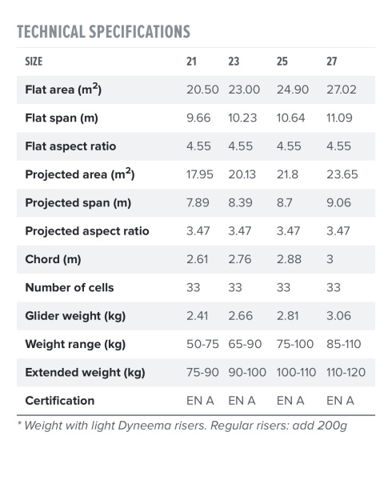The width and height of the screenshot is (392, 480).
Task: Click the Dyneema risers footnote text
Action: (182, 426)
